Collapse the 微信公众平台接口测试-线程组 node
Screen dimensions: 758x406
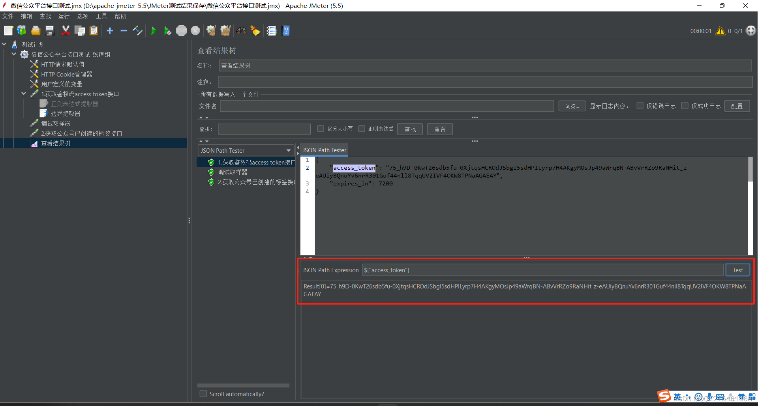tap(14, 54)
